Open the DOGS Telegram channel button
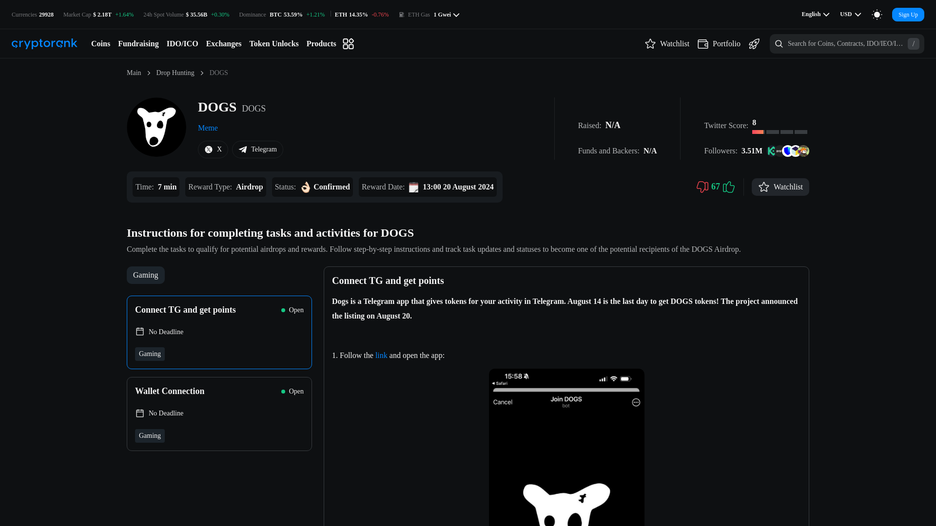This screenshot has width=936, height=526. [x=257, y=150]
